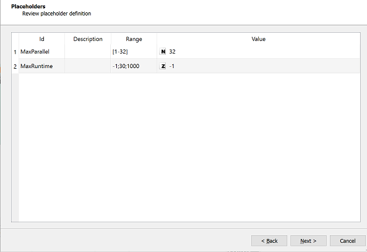Click the empty Description cell for MaxRuntime
Image resolution: width=367 pixels, height=252 pixels.
click(x=88, y=66)
